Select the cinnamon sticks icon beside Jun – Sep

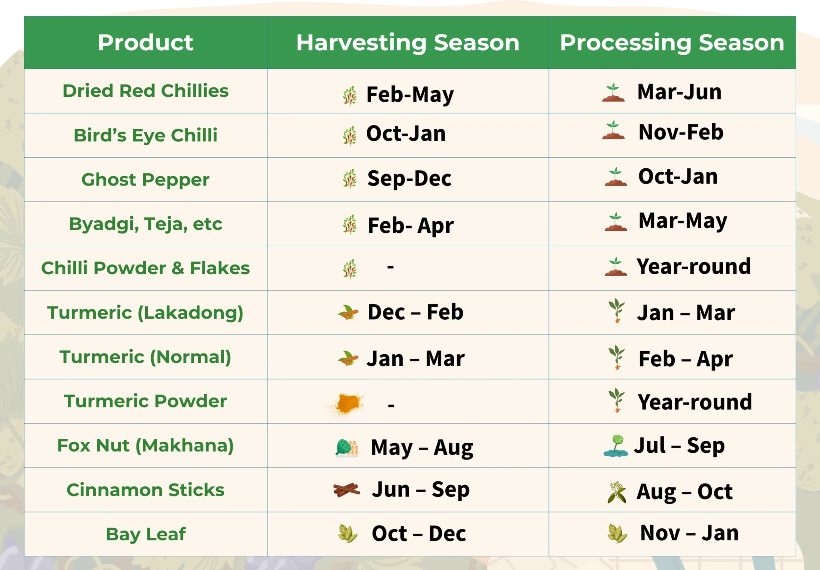(x=346, y=490)
